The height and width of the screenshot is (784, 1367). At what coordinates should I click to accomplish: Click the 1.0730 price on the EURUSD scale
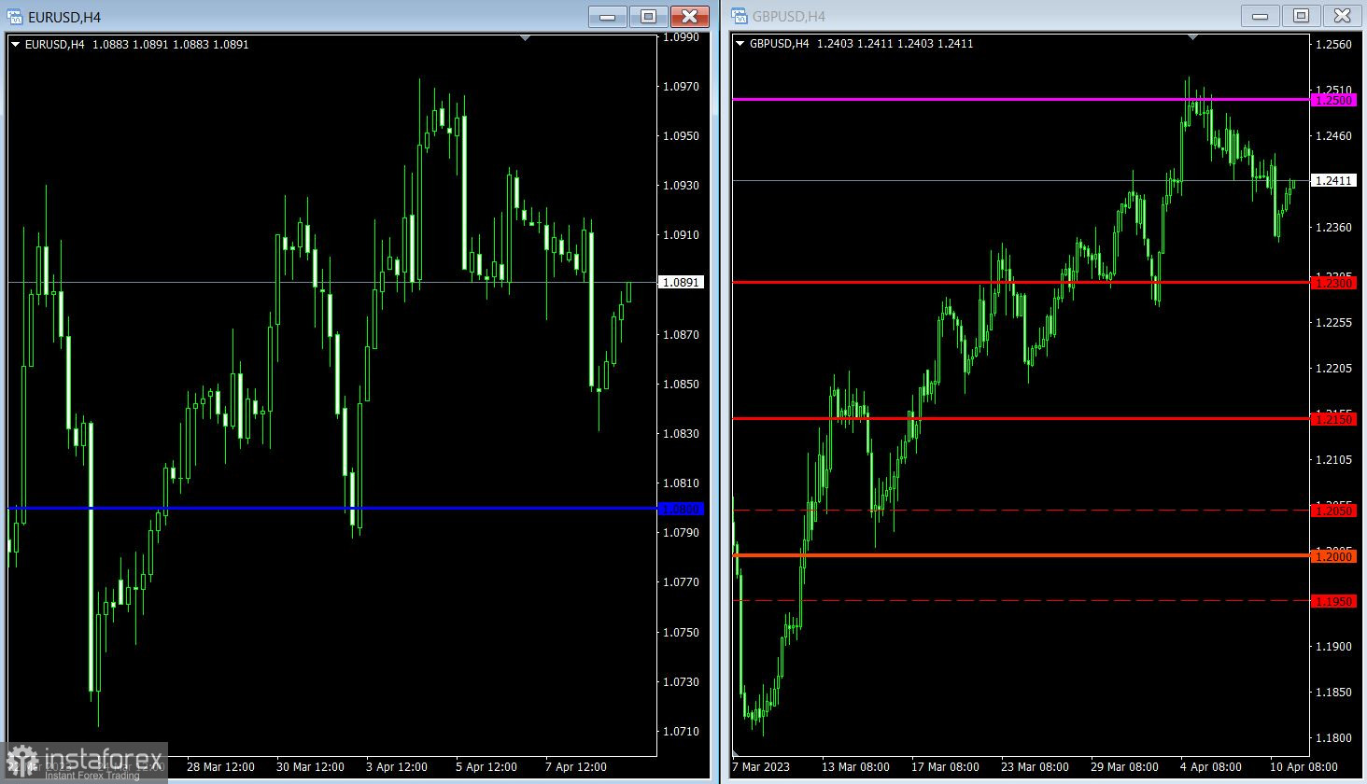coord(681,682)
